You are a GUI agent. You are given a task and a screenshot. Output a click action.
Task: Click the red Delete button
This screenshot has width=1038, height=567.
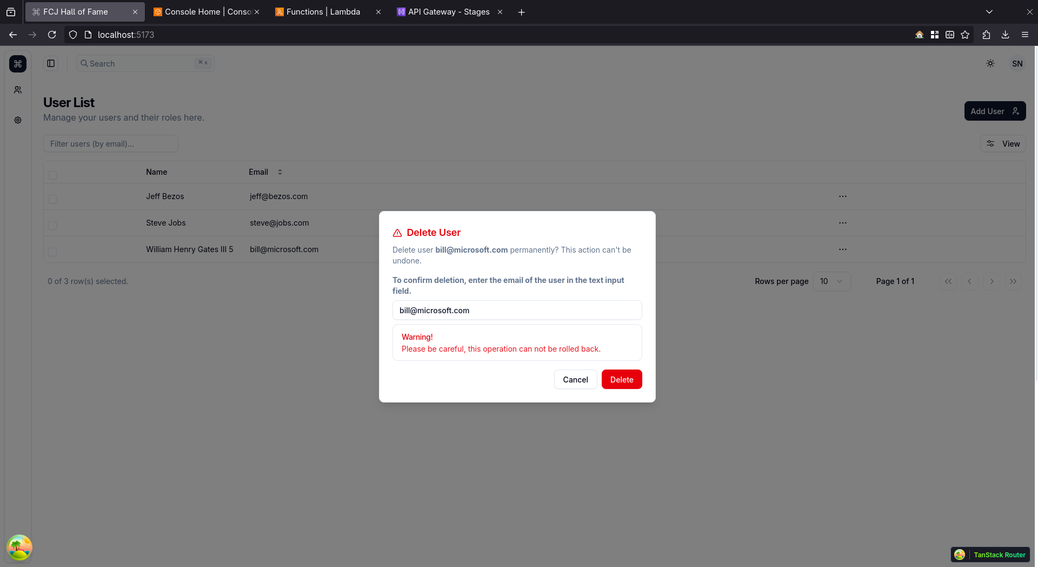[x=622, y=379]
